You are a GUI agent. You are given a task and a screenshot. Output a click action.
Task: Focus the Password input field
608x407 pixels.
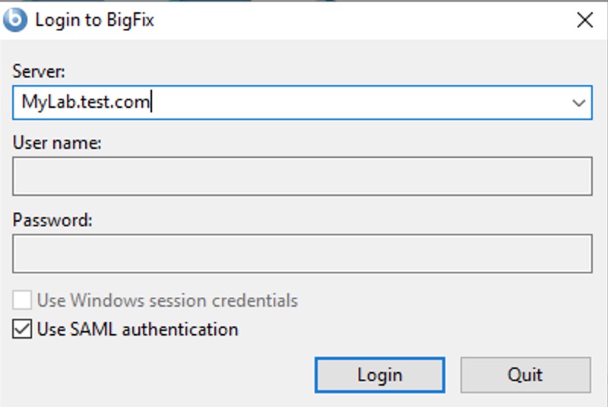(x=302, y=253)
